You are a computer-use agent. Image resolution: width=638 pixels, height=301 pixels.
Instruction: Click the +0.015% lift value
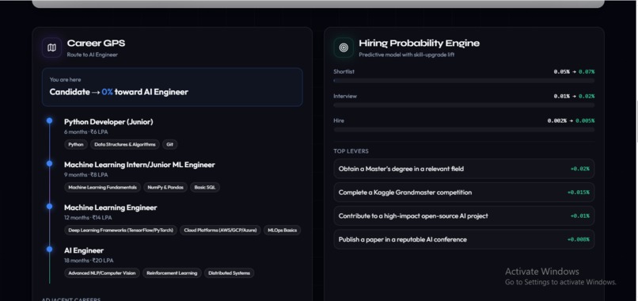click(578, 192)
